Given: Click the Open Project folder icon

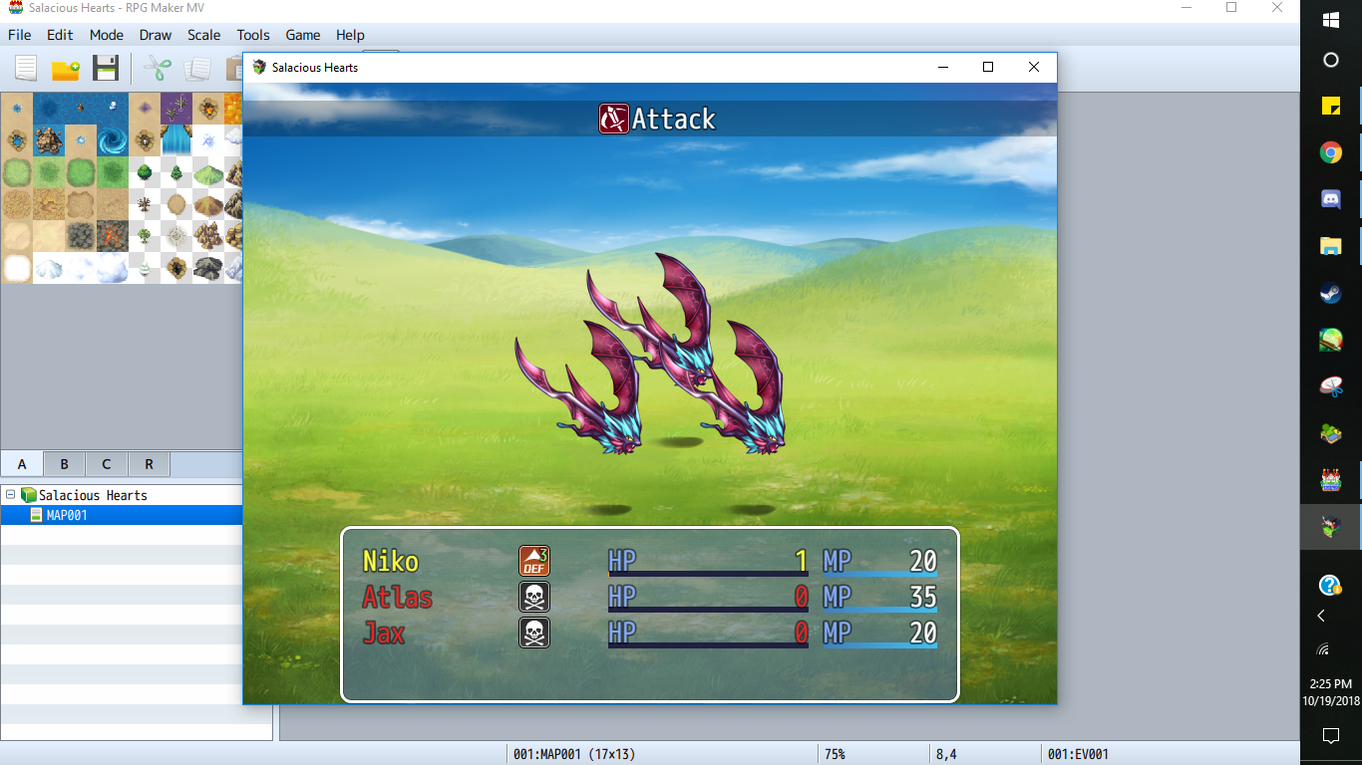Looking at the screenshot, I should coord(66,68).
